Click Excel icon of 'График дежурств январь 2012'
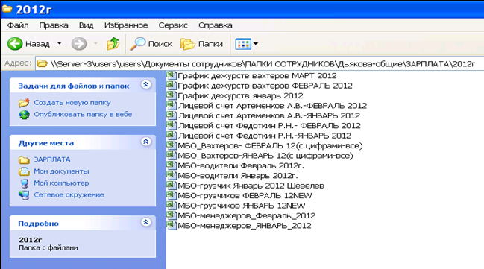The width and height of the screenshot is (484, 269). (171, 95)
